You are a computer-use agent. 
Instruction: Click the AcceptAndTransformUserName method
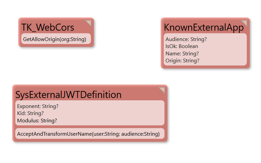(x=88, y=134)
